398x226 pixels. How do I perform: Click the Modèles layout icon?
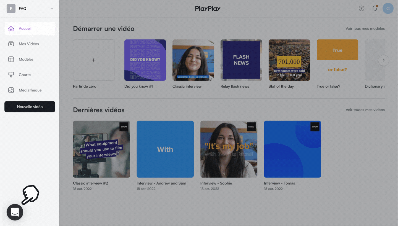coord(11,59)
